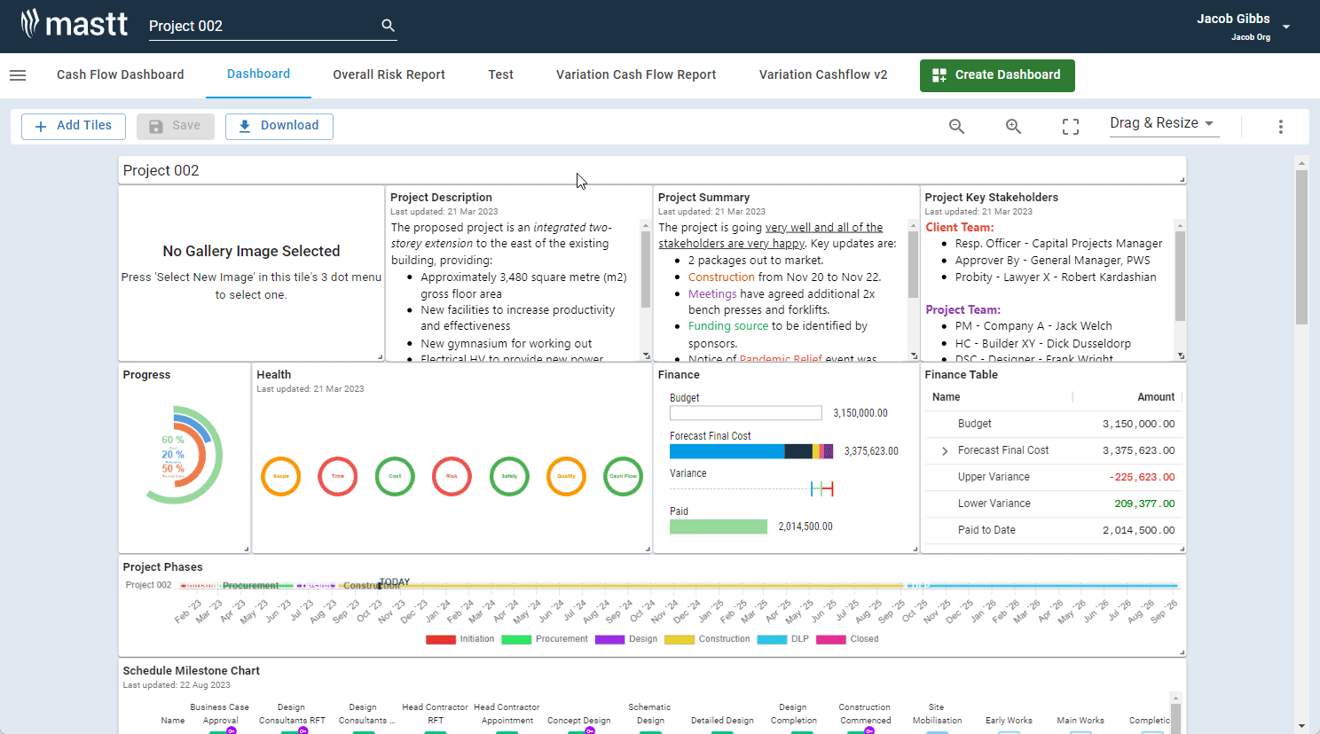
Task: Enter fullscreen mode for the dashboard
Action: (x=1071, y=127)
